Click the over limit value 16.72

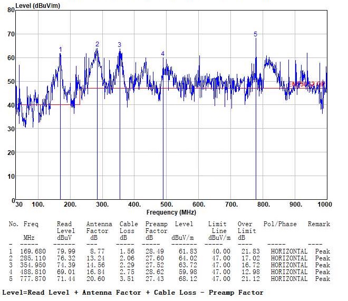coord(250,265)
